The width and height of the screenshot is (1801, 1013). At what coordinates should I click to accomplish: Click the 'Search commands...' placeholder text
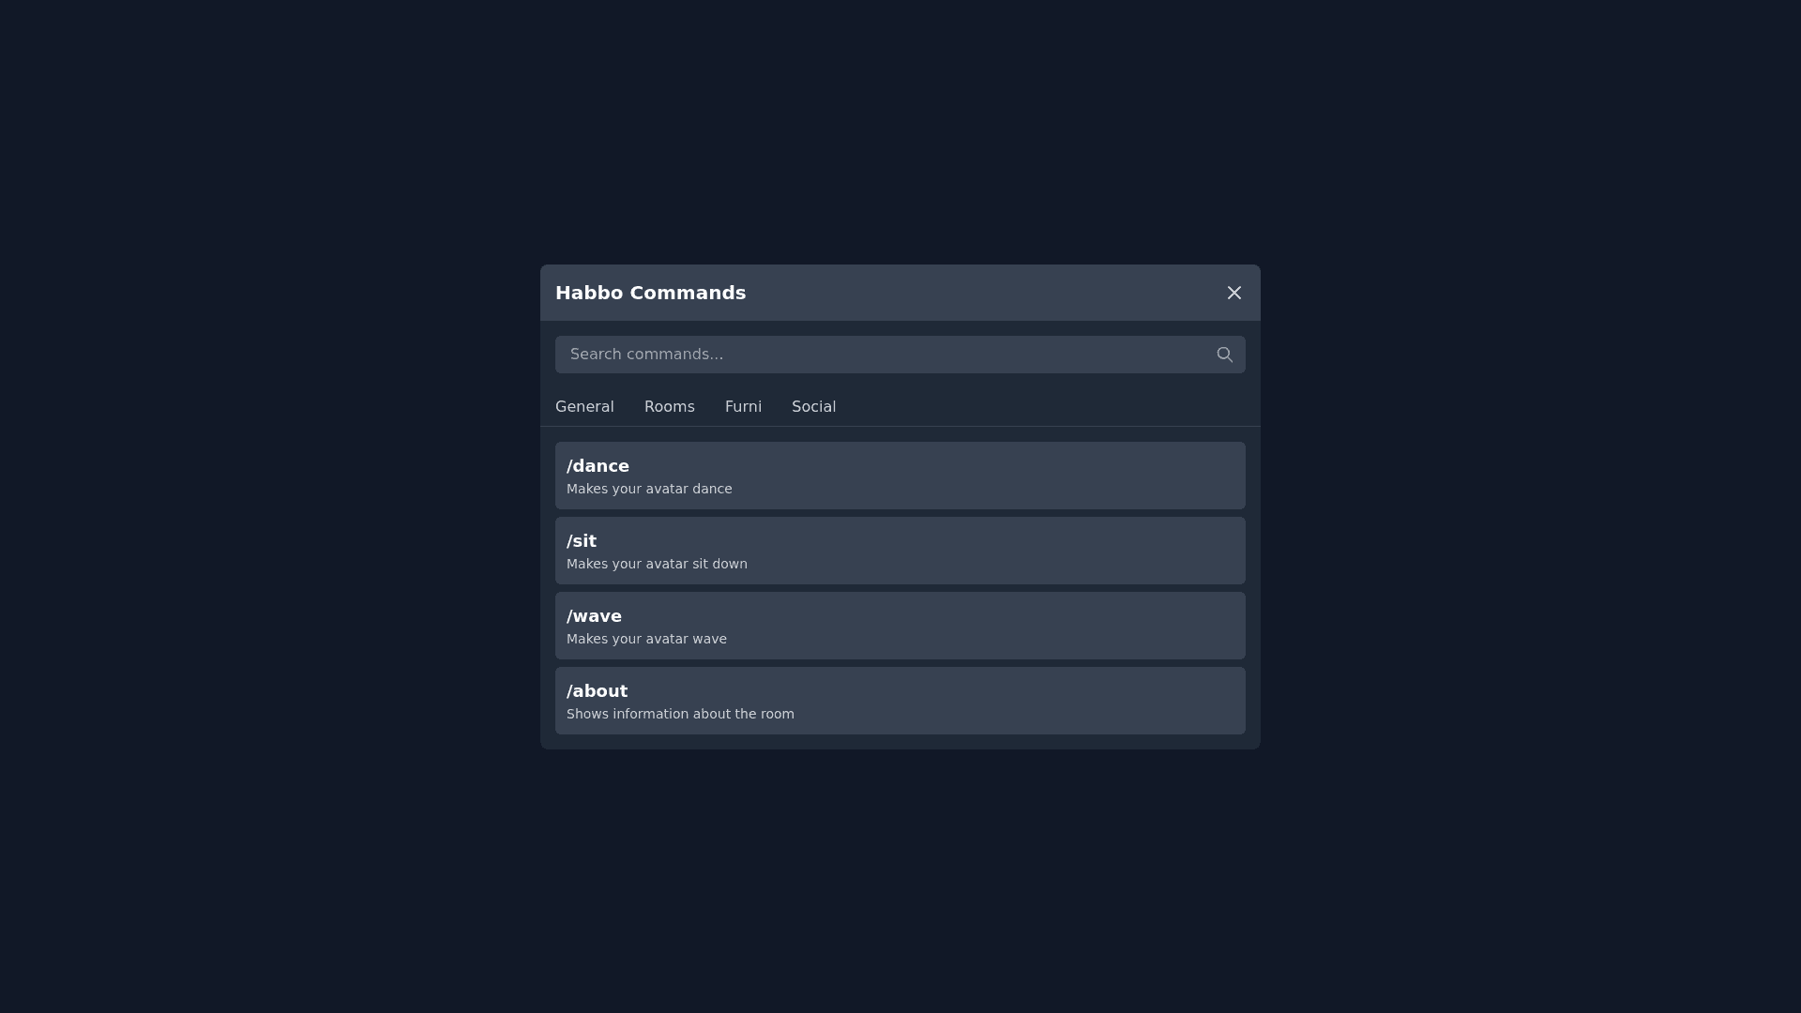[646, 355]
